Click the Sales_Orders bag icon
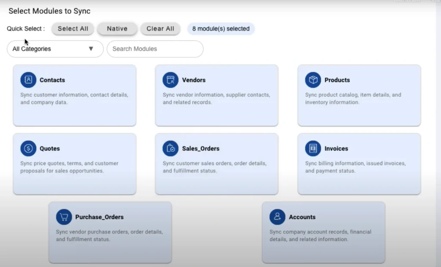Screen dimensions: 441x267 [171, 148]
